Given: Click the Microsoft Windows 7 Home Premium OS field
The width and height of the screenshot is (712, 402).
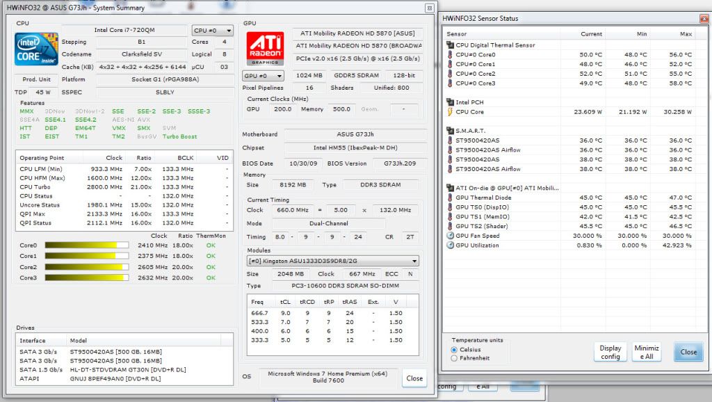Looking at the screenshot, I should tap(327, 377).
